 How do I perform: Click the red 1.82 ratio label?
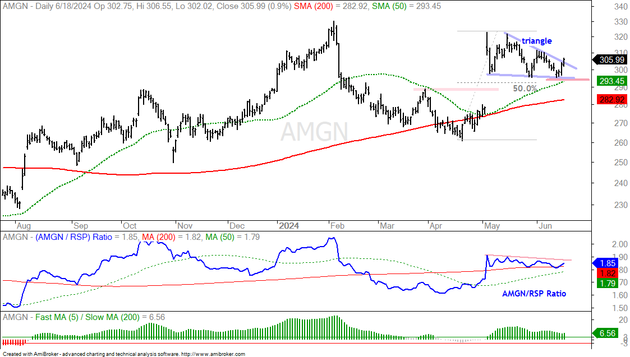pos(608,273)
